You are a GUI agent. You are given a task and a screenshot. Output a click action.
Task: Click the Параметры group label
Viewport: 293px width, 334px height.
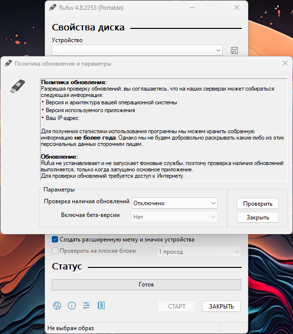point(59,190)
